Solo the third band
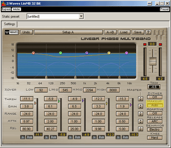 (70, 137)
